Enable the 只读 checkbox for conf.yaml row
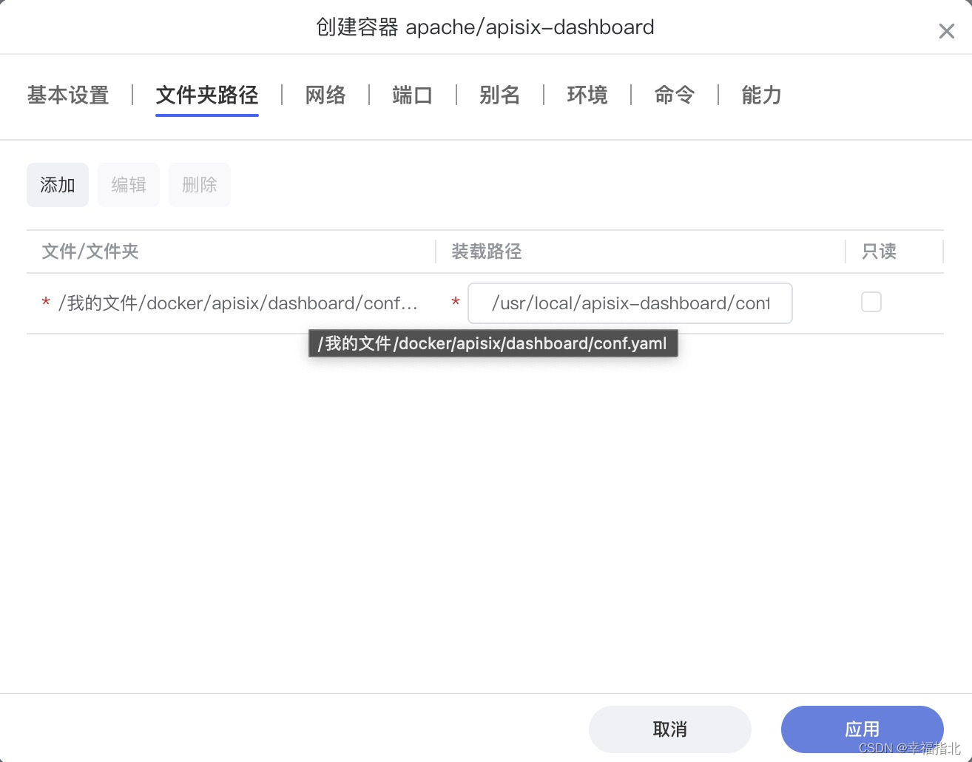Viewport: 972px width, 762px height. tap(871, 302)
